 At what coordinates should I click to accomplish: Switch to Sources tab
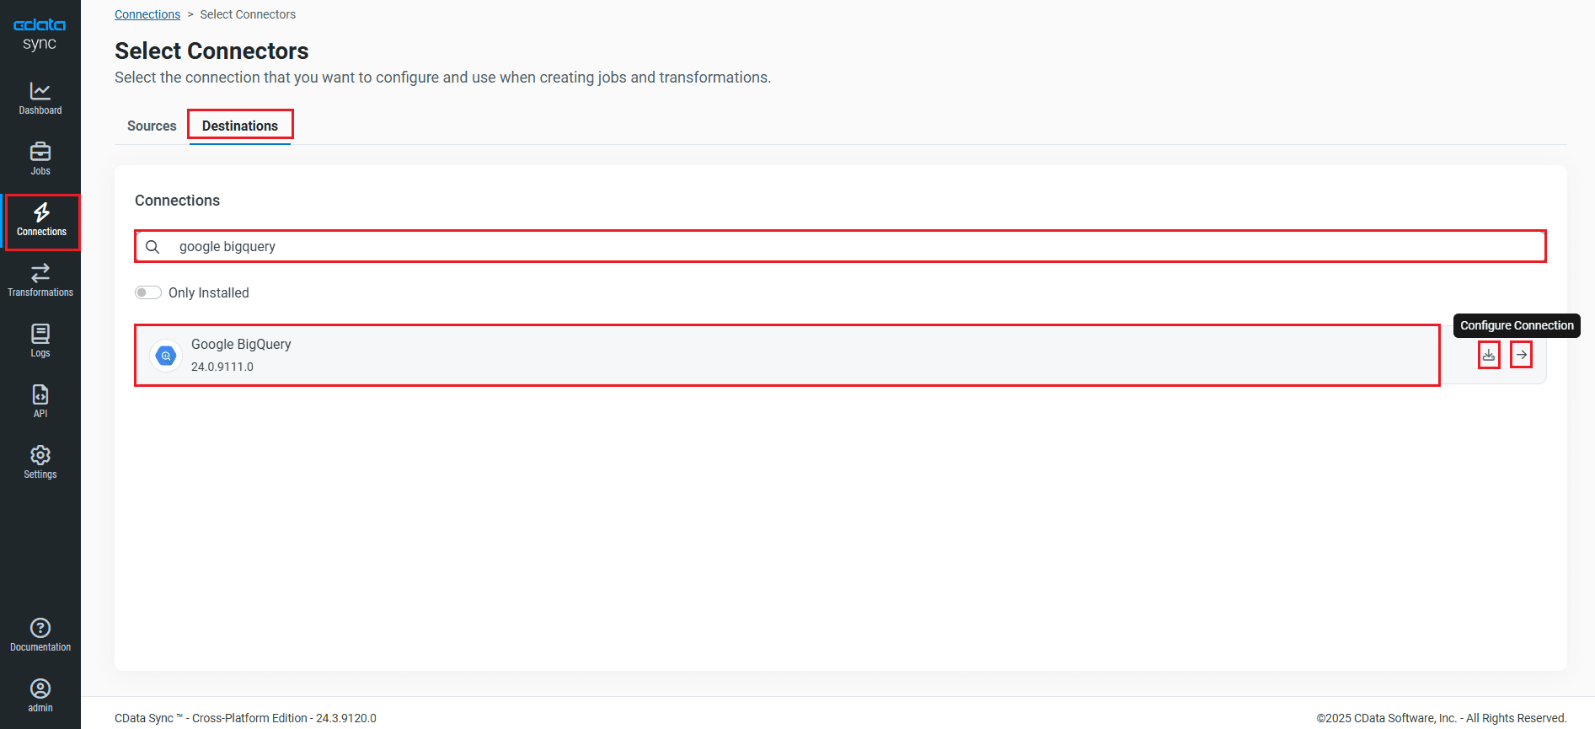[x=152, y=126]
